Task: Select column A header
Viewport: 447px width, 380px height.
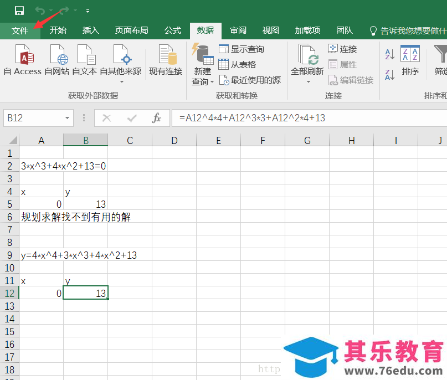Action: (x=42, y=140)
